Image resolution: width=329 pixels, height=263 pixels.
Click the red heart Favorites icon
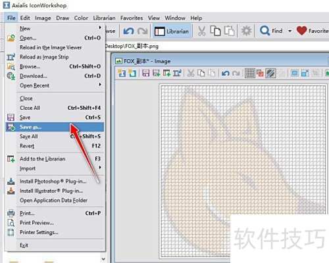(x=301, y=31)
